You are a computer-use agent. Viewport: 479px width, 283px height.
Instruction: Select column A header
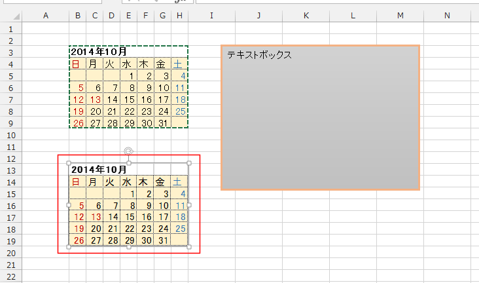click(46, 16)
